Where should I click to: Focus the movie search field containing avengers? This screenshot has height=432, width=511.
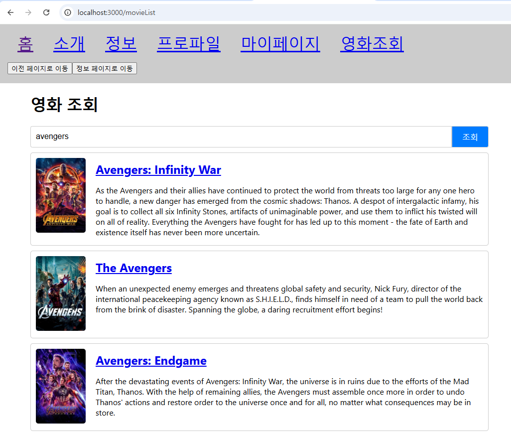(x=241, y=137)
